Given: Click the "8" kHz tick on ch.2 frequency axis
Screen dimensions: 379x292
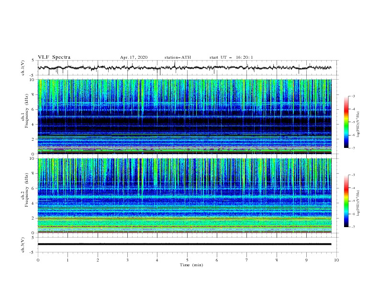Looking at the screenshot, I should pyautogui.click(x=33, y=174).
